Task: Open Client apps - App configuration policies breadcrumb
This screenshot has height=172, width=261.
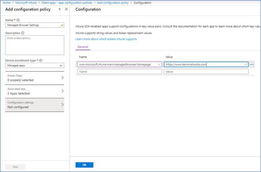Action: point(67,3)
